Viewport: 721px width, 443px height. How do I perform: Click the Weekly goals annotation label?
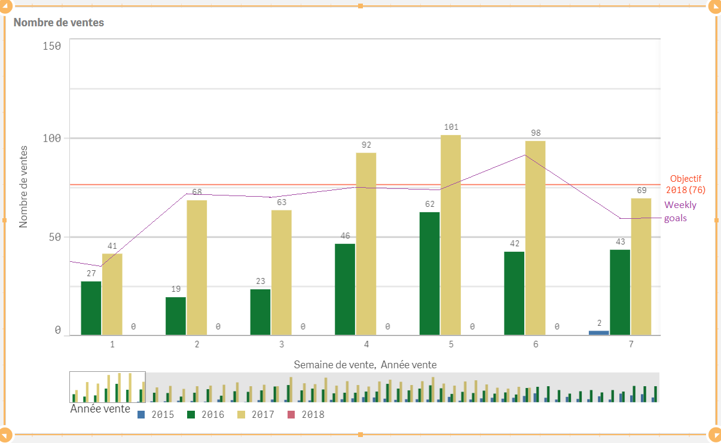(680, 212)
